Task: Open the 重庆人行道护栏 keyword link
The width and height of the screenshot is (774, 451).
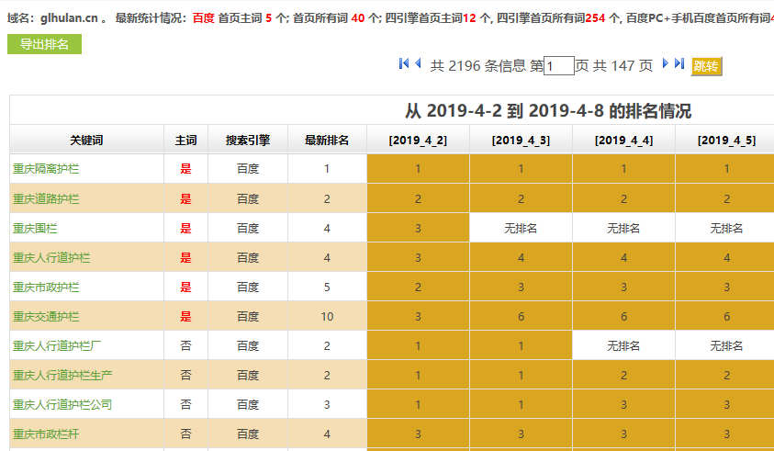Action: 51,257
